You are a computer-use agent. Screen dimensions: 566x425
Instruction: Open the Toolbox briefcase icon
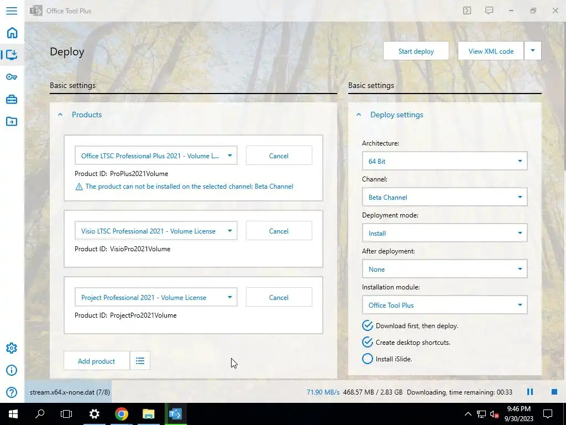(12, 99)
